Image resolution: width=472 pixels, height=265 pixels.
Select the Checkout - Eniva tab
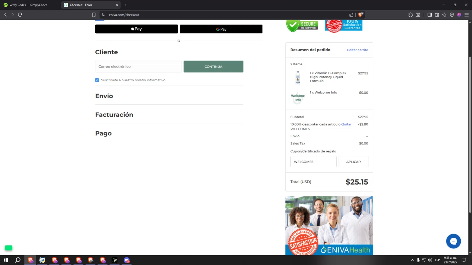coord(91,5)
